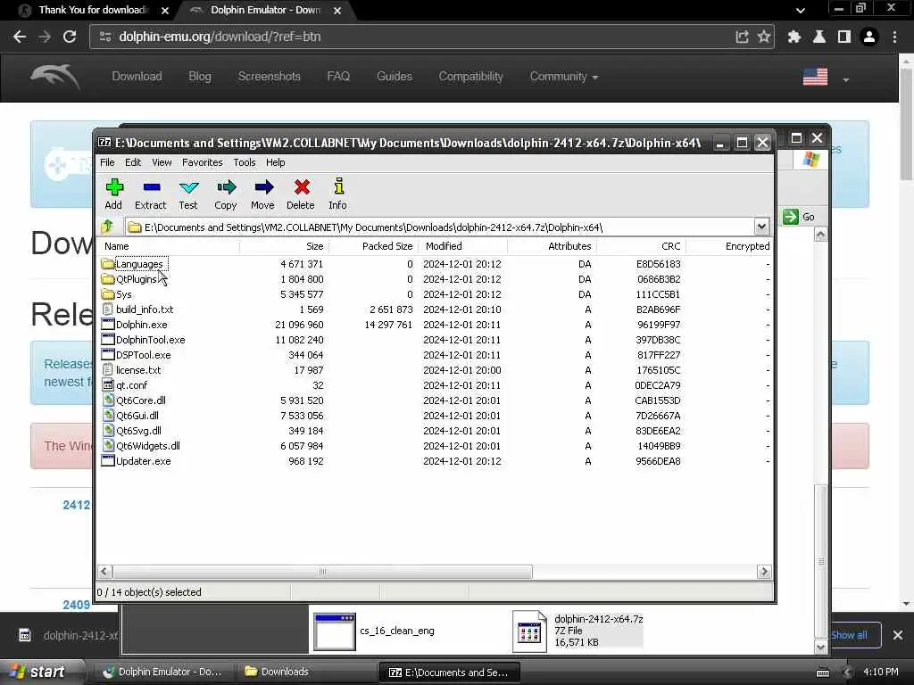Share this page icon in address bar
Image resolution: width=914 pixels, height=685 pixels.
(x=742, y=37)
